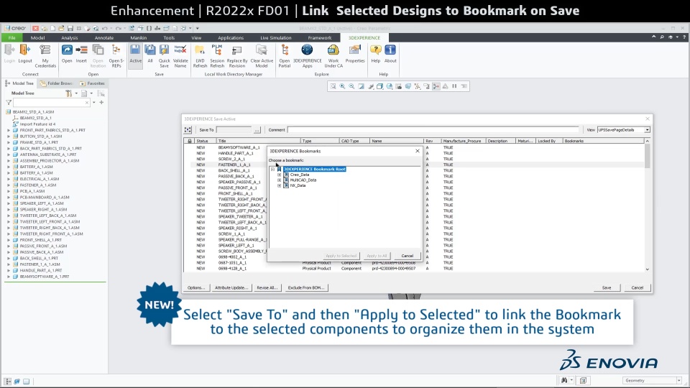Expand BATTERY_A_1.ASM first tree node
The height and width of the screenshot is (388, 690).
point(9,167)
